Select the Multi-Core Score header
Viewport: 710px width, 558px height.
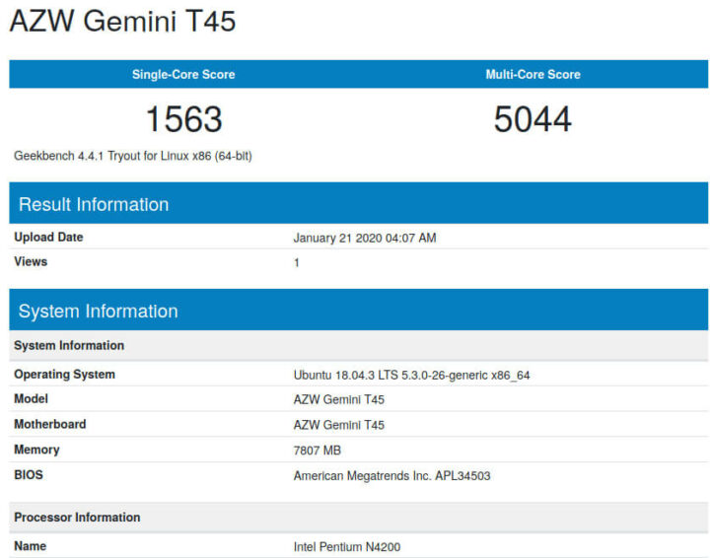pyautogui.click(x=532, y=75)
